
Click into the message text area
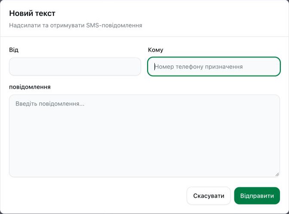click(x=144, y=136)
